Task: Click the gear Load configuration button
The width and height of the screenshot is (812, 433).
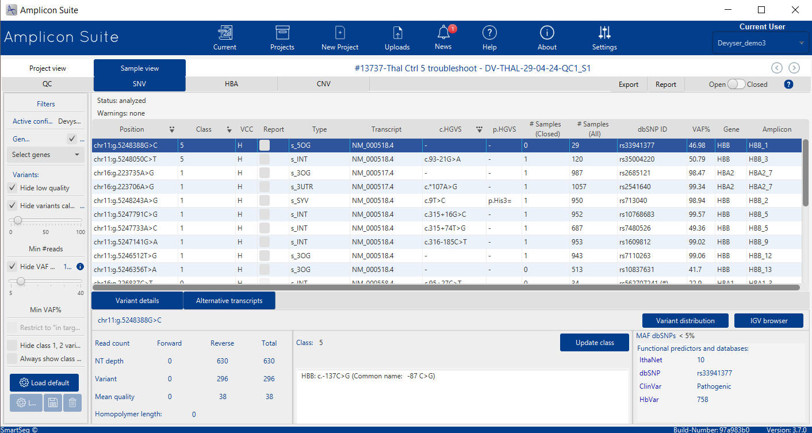Action: (26, 403)
